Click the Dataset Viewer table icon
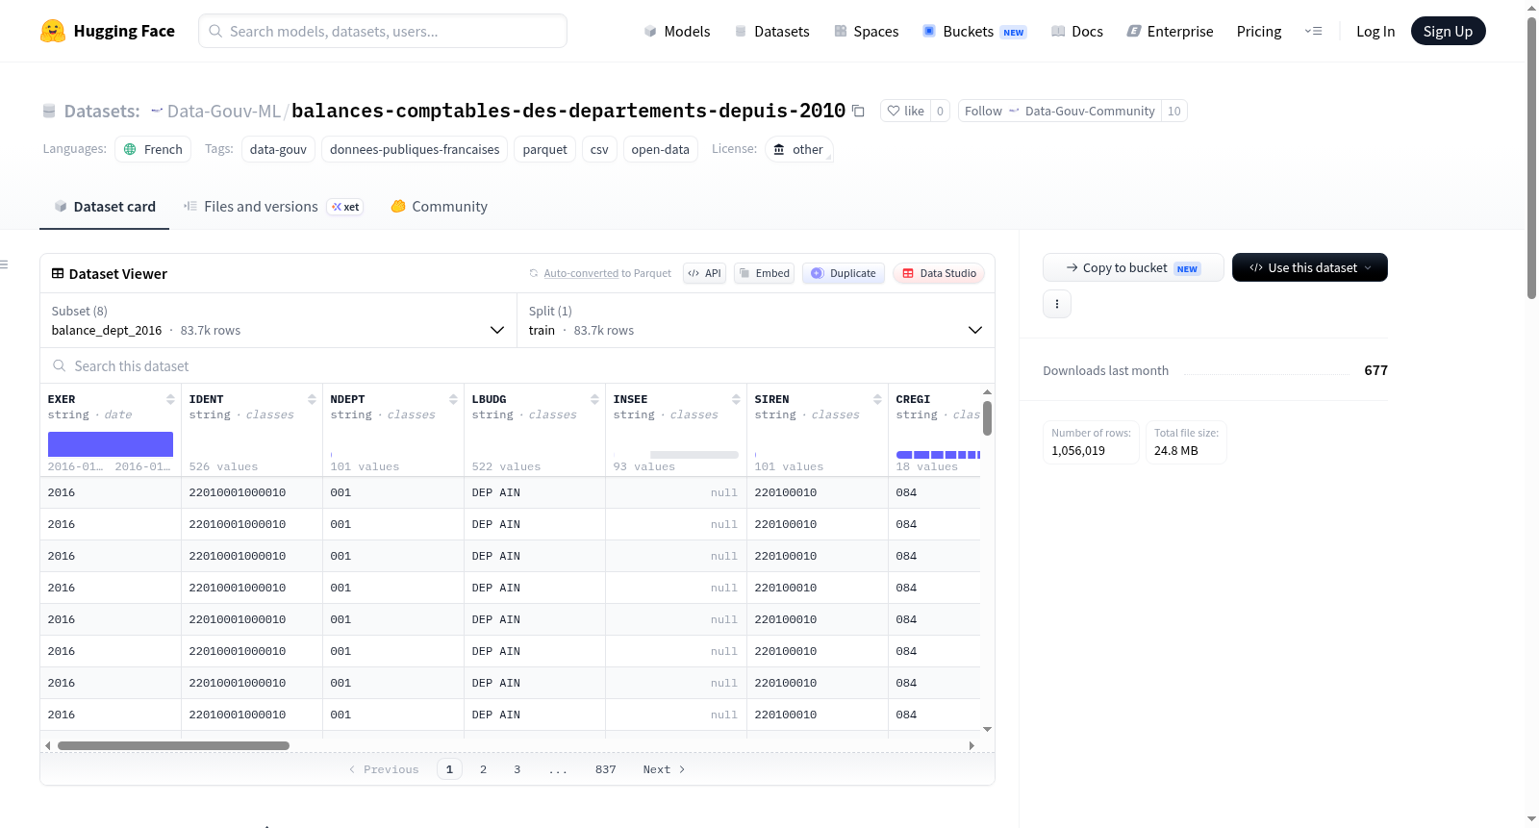1539x828 pixels. [58, 274]
